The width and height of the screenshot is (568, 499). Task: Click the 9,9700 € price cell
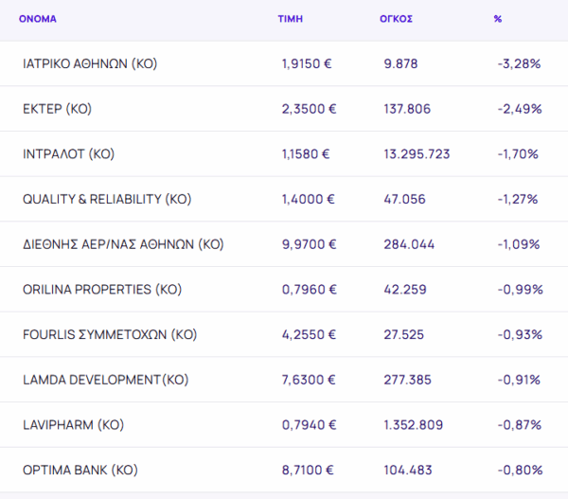pyautogui.click(x=309, y=244)
